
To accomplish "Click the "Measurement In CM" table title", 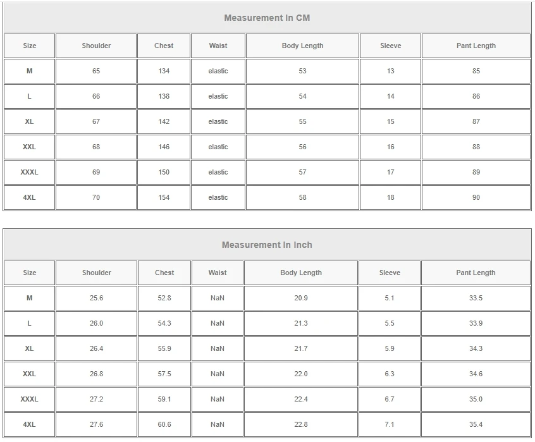I will pyautogui.click(x=267, y=18).
